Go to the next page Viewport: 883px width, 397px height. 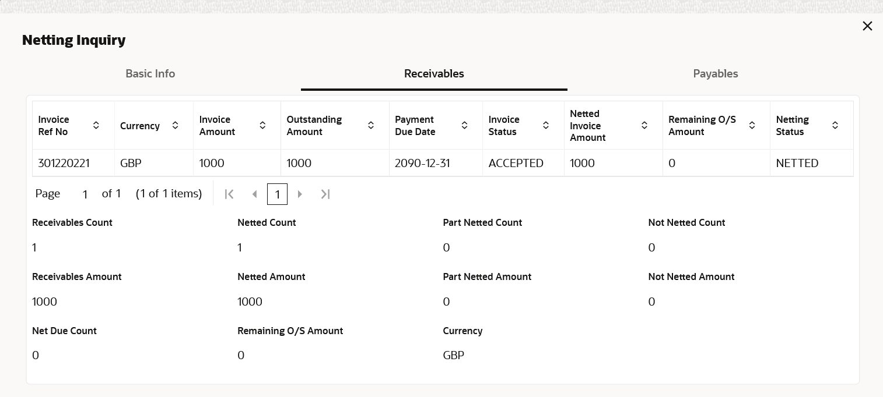pos(300,194)
